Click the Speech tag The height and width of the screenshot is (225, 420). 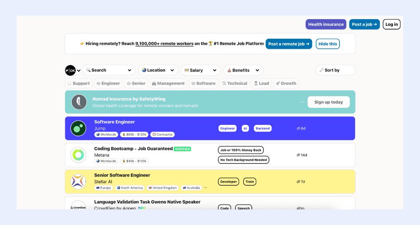point(243,207)
